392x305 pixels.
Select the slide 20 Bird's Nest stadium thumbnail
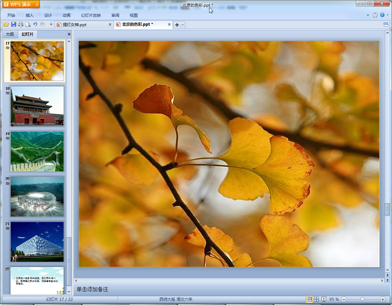pos(37,197)
